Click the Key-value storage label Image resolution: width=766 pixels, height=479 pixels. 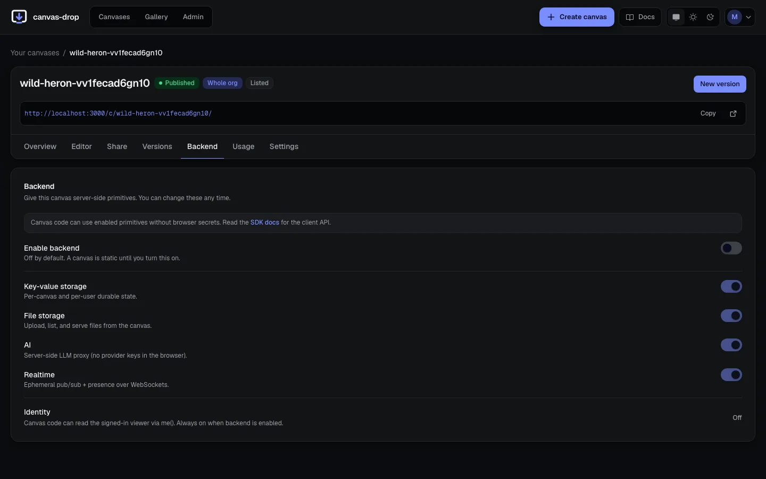(x=55, y=286)
